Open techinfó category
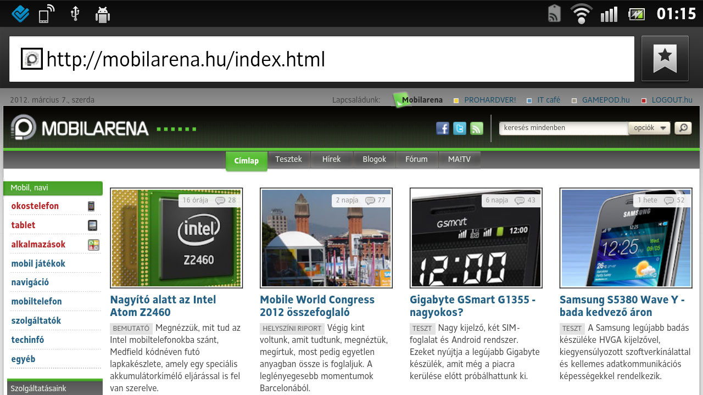 (27, 340)
